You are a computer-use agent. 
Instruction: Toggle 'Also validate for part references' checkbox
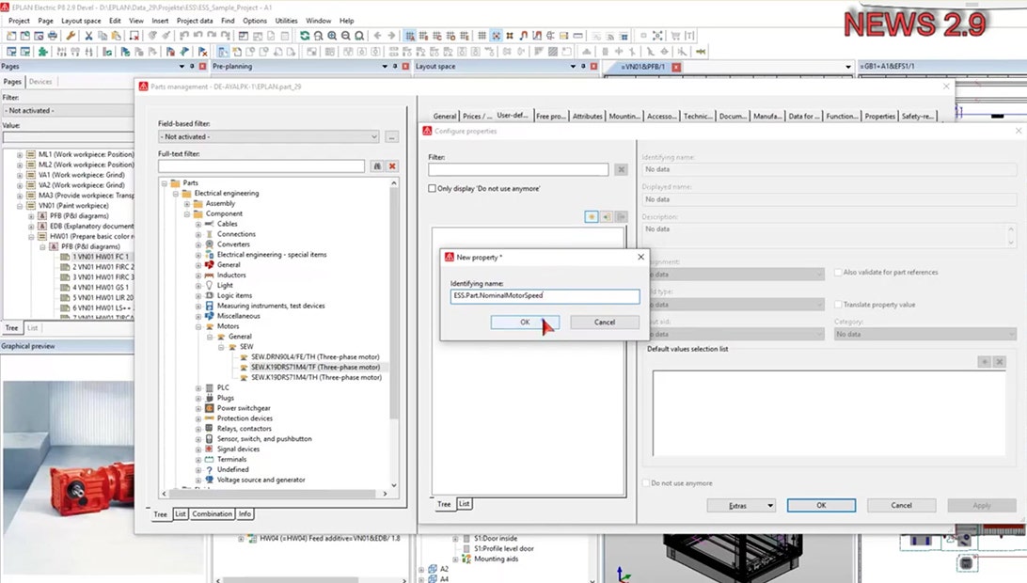point(838,273)
